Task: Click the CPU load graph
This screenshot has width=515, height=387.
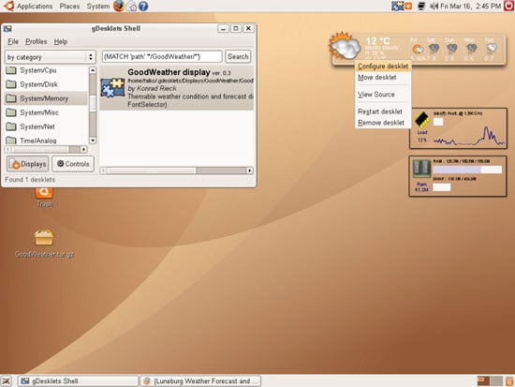Action: (469, 136)
